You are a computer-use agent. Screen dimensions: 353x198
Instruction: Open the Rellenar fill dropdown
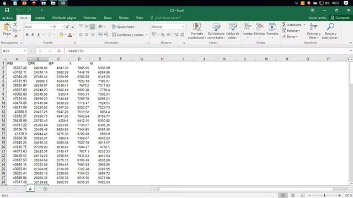click(291, 31)
